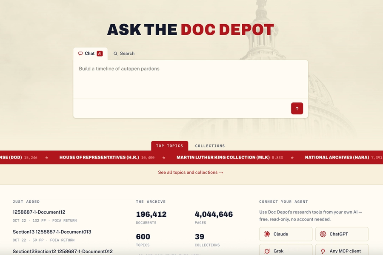This screenshot has height=255, width=383.
Task: Click the 4,044,646 pages count
Action: [214, 214]
